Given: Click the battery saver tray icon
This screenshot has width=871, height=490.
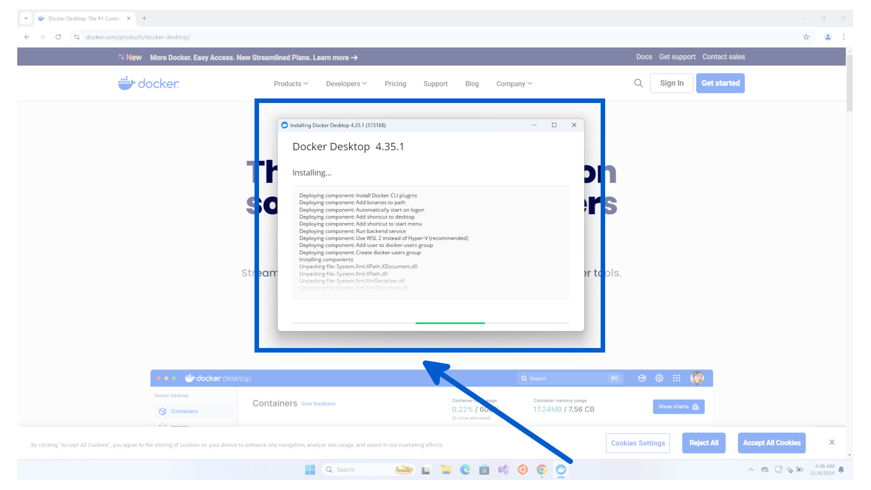Looking at the screenshot, I should [800, 470].
